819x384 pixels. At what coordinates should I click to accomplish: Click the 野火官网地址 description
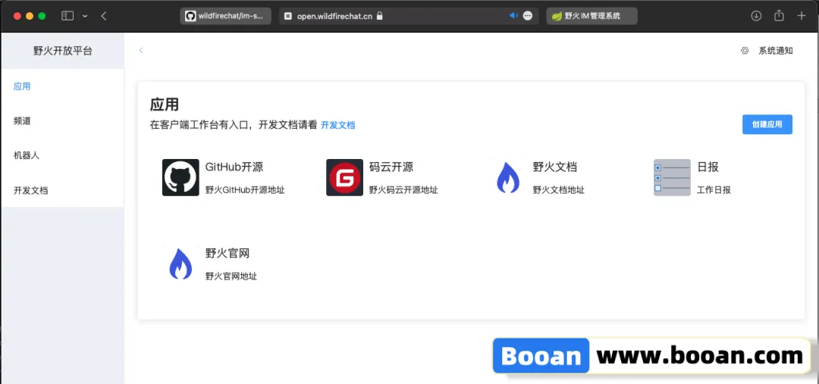pyautogui.click(x=231, y=276)
